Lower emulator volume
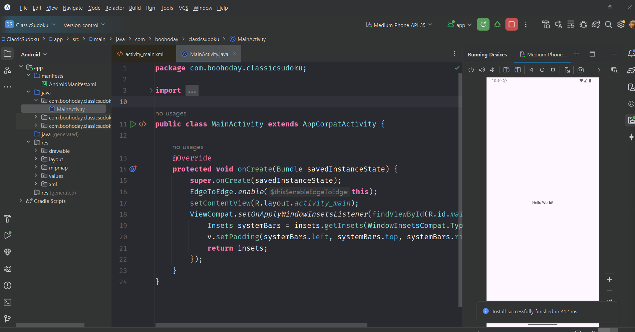The height and width of the screenshot is (332, 635). click(492, 70)
